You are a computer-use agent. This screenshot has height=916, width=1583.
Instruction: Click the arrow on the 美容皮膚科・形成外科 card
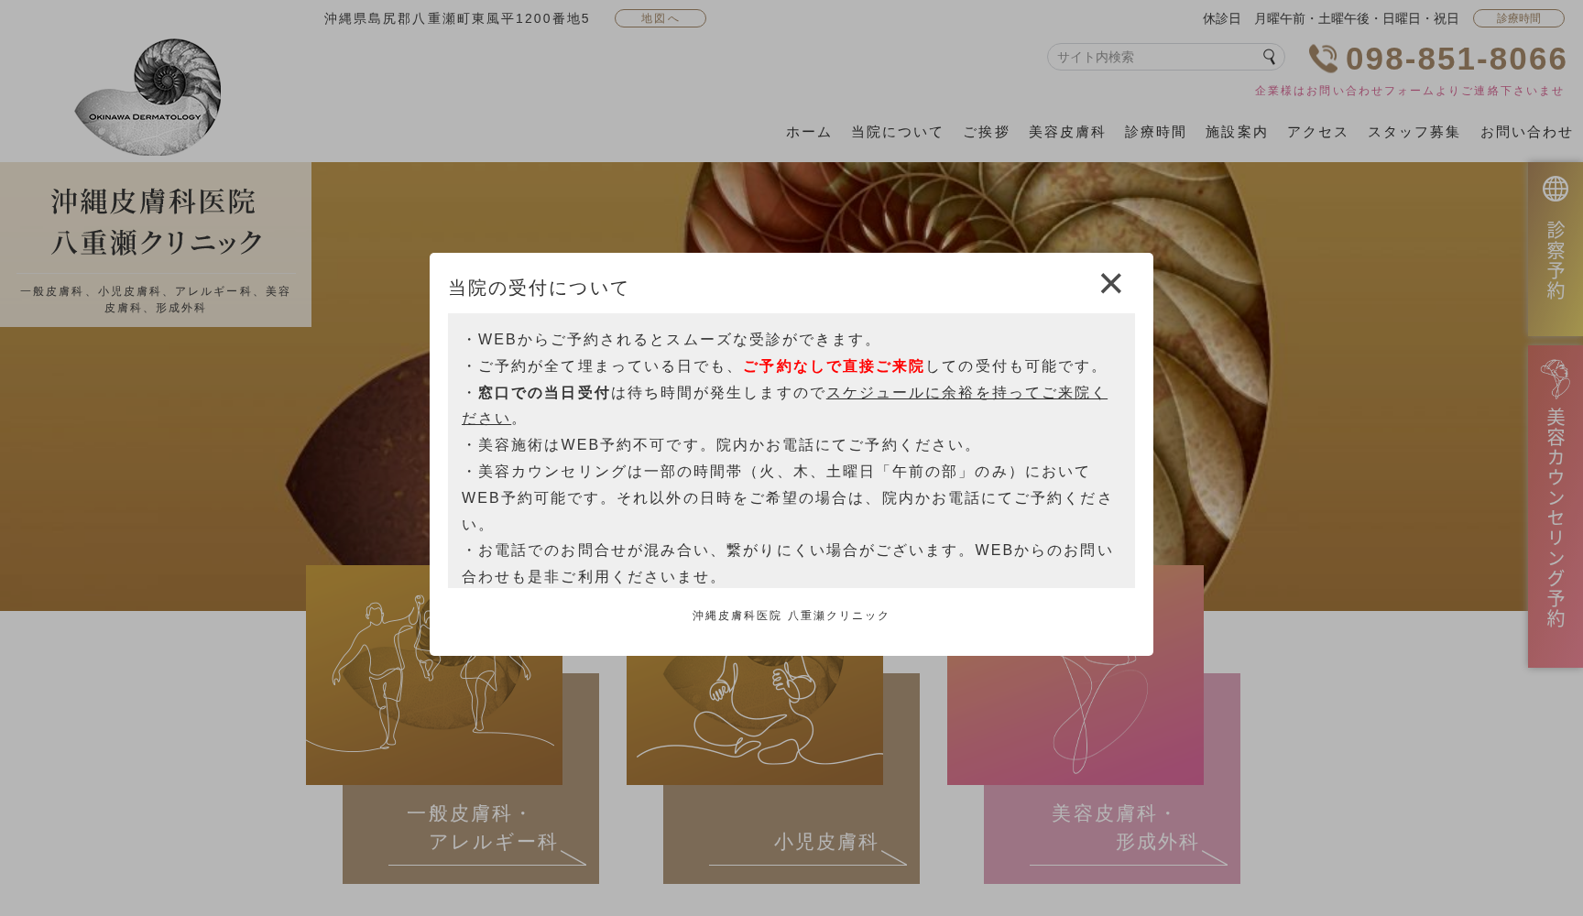(1214, 858)
